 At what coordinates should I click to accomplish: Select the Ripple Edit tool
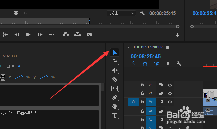pos(115,70)
